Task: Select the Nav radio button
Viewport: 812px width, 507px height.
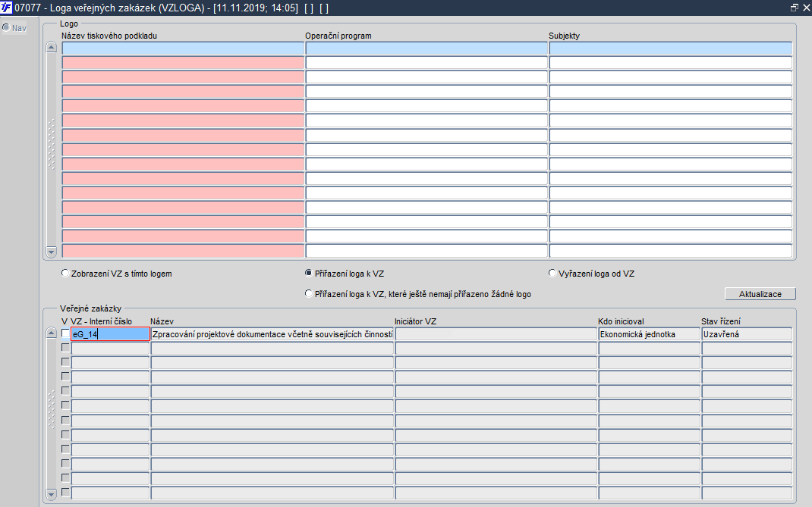Action: tap(6, 27)
